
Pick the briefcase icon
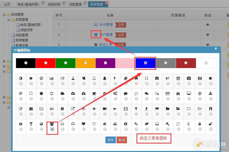coord(157,78)
